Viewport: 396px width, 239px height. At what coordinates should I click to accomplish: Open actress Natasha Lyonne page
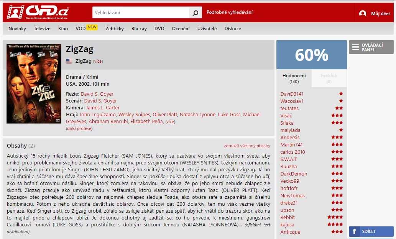pyautogui.click(x=197, y=115)
